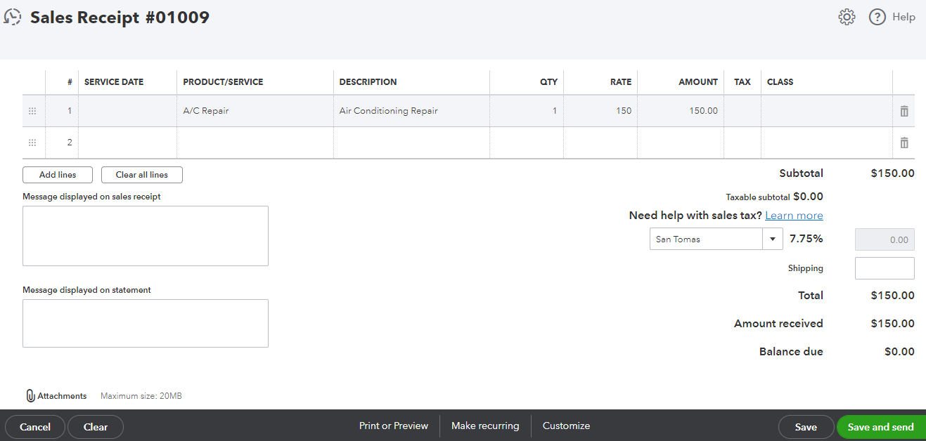Click the recent transactions clock icon

pyautogui.click(x=13, y=16)
